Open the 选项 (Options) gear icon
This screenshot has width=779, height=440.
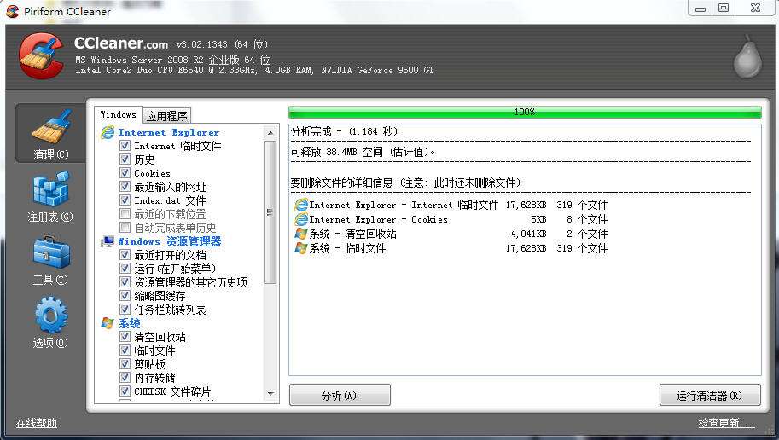[50, 316]
